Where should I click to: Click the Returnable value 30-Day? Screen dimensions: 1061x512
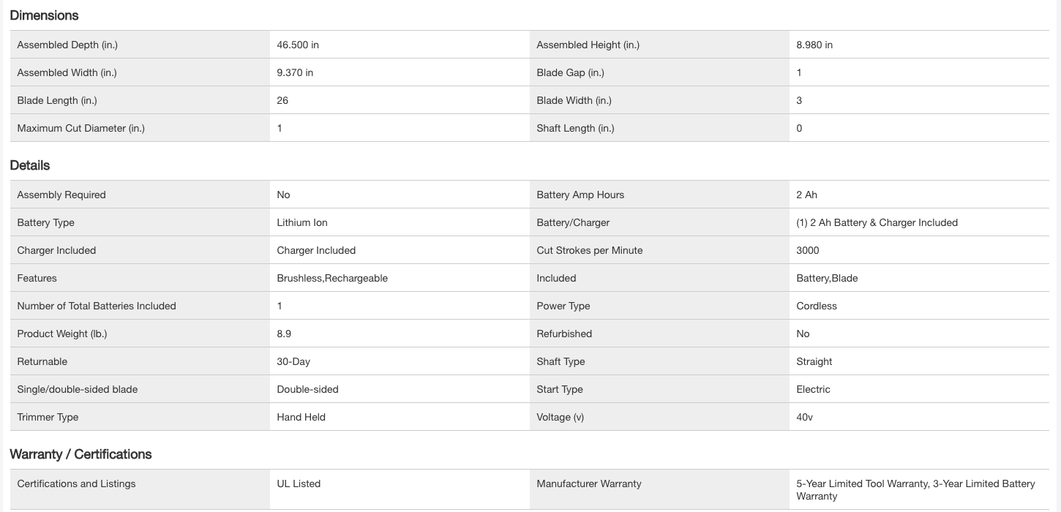(x=293, y=361)
